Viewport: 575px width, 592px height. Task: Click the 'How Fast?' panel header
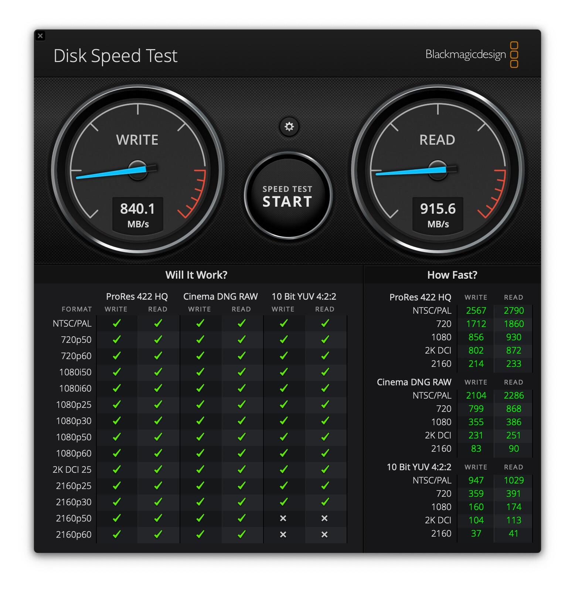(x=452, y=275)
